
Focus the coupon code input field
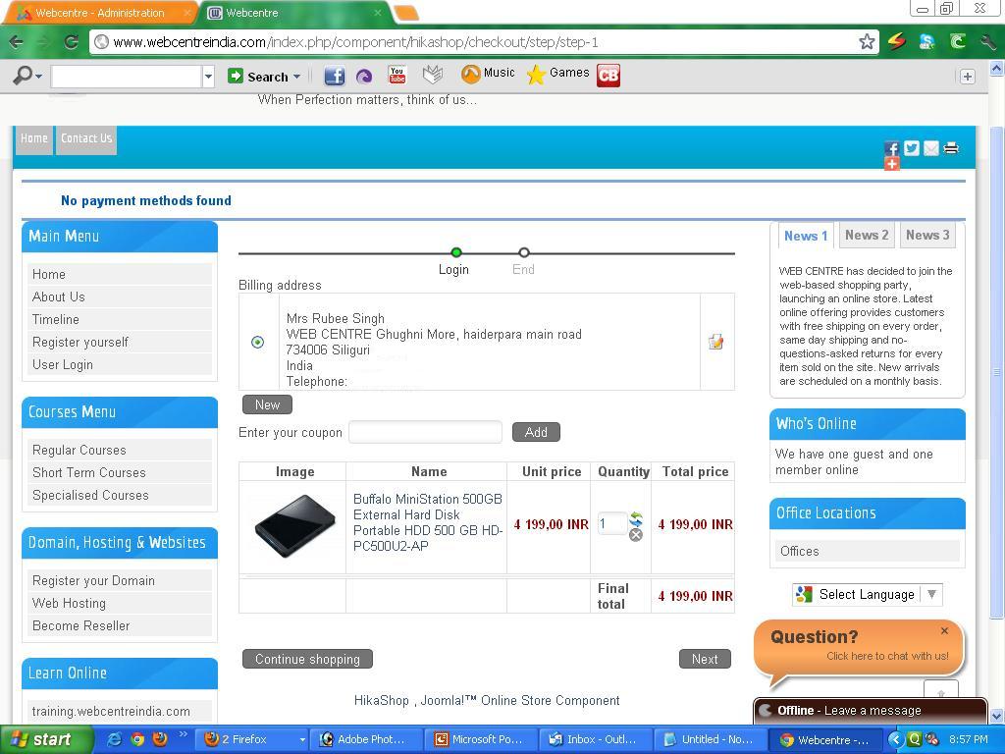426,432
